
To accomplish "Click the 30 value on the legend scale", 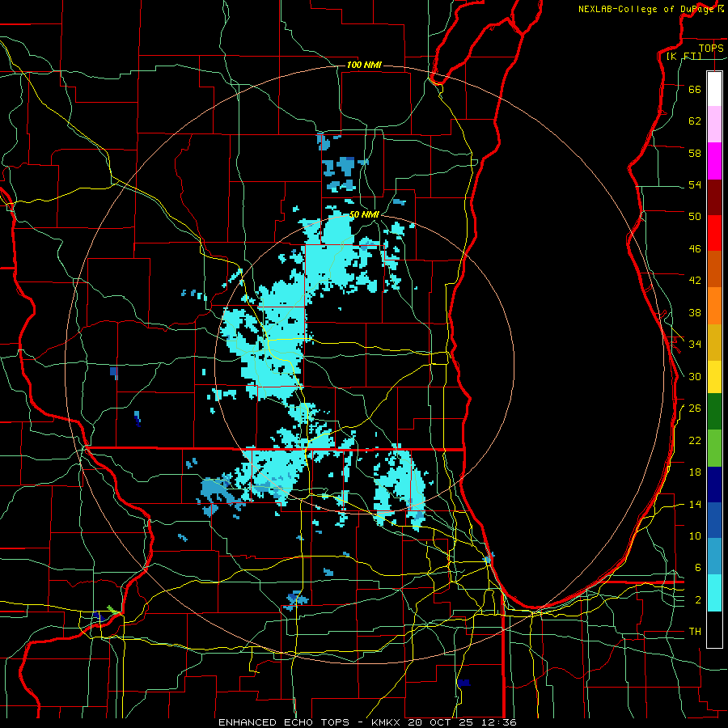I will (x=695, y=376).
